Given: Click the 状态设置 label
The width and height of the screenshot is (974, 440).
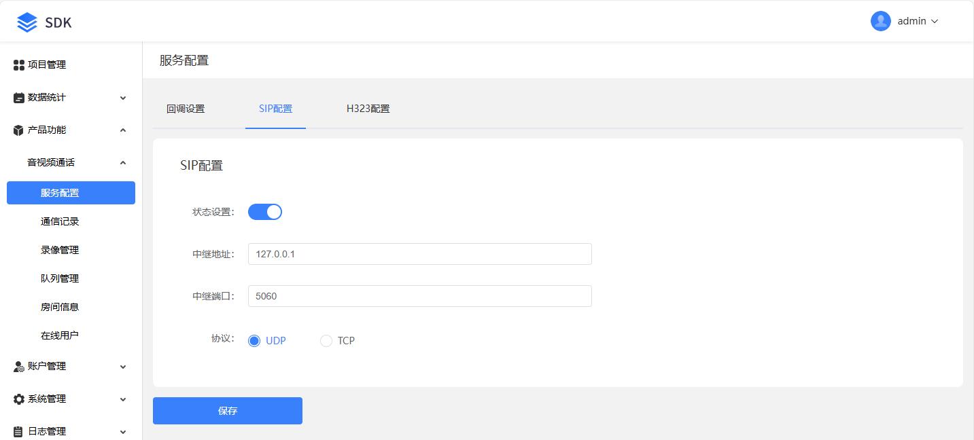Looking at the screenshot, I should click(213, 212).
